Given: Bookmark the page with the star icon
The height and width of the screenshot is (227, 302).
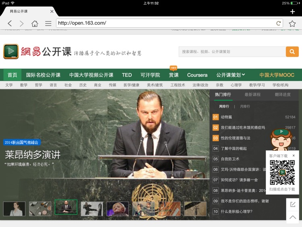Looking at the screenshot, I should [292, 23].
